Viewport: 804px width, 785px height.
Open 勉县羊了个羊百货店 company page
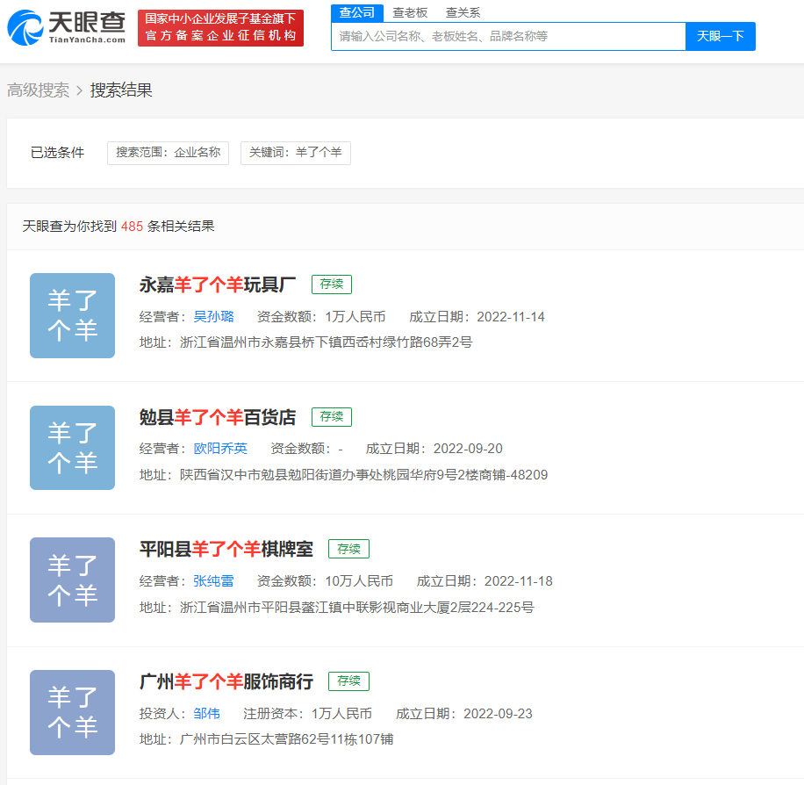pos(218,417)
